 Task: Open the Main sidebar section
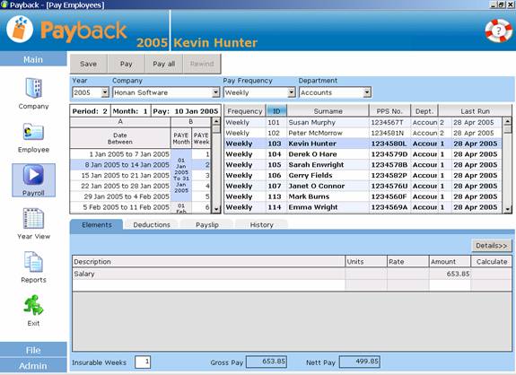tap(33, 59)
